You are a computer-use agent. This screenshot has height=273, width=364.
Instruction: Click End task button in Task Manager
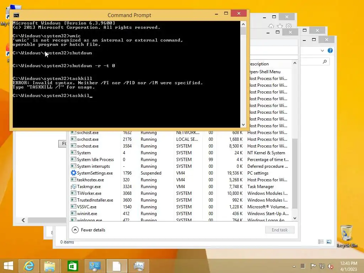click(x=280, y=230)
